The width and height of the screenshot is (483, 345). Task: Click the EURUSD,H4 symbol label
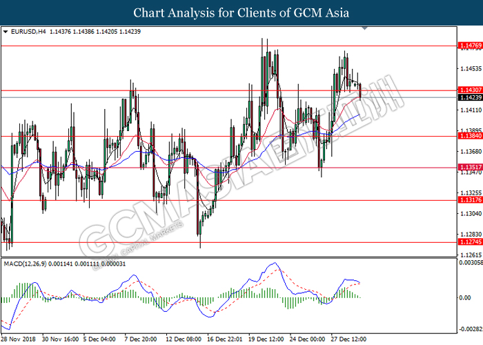point(28,32)
